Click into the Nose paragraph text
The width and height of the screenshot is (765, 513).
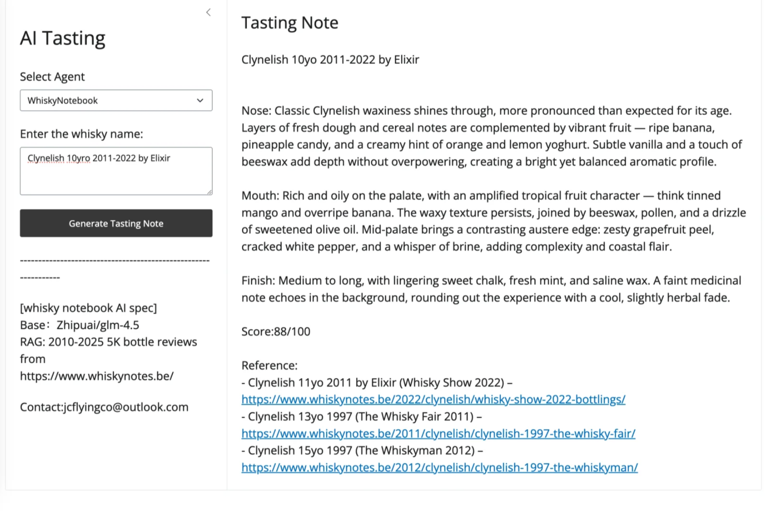[480, 136]
